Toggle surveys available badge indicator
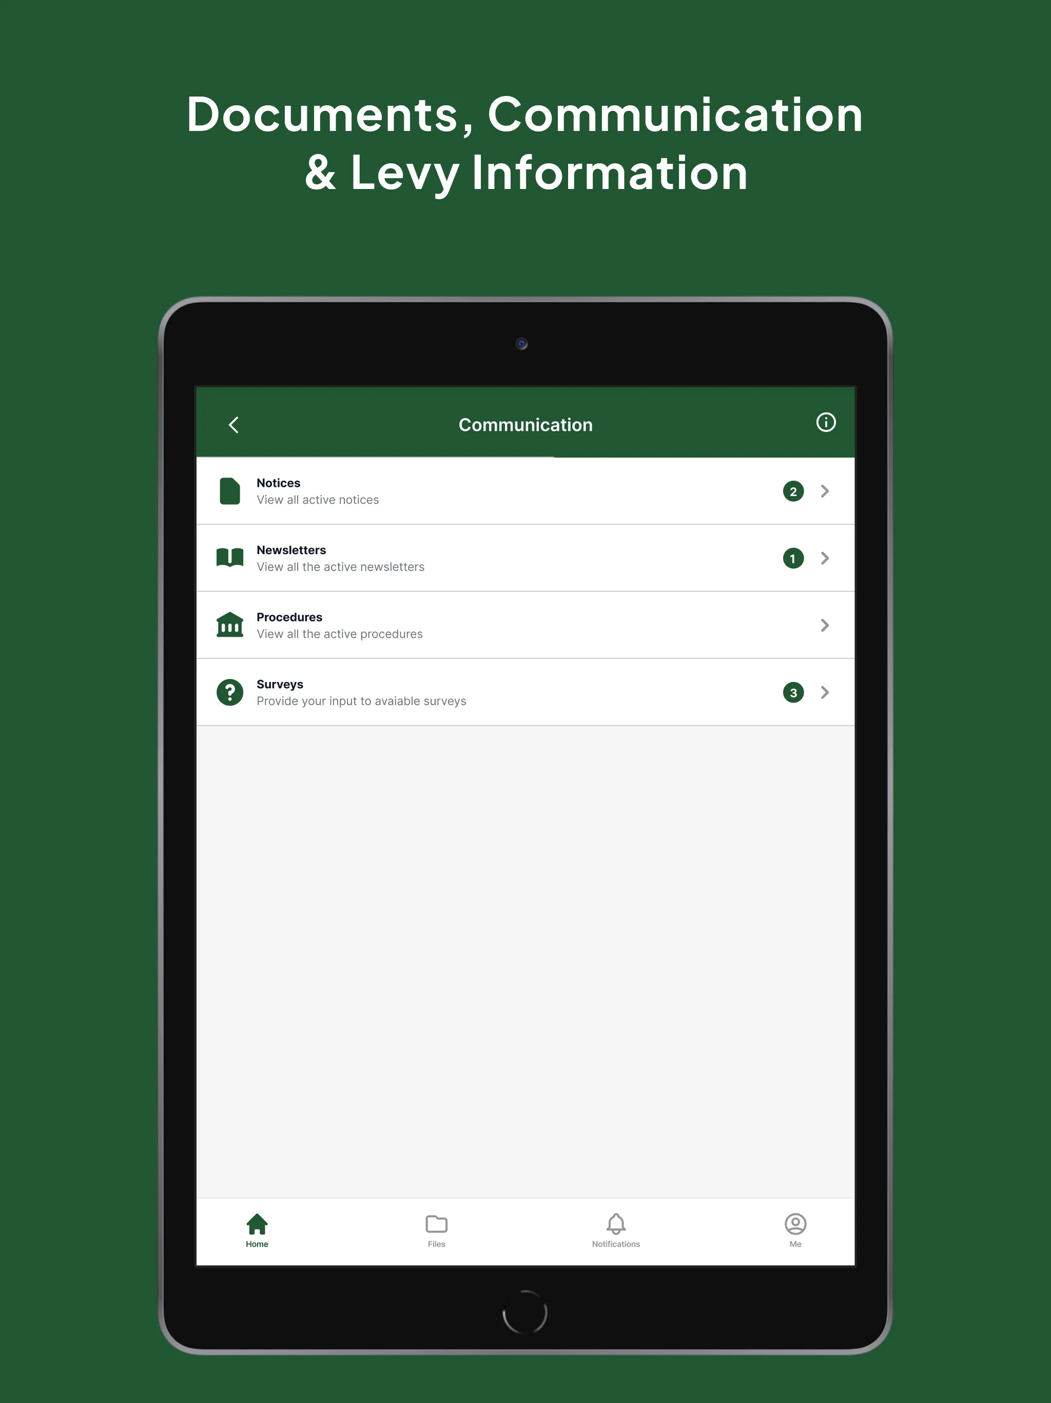The width and height of the screenshot is (1051, 1403). [x=793, y=693]
